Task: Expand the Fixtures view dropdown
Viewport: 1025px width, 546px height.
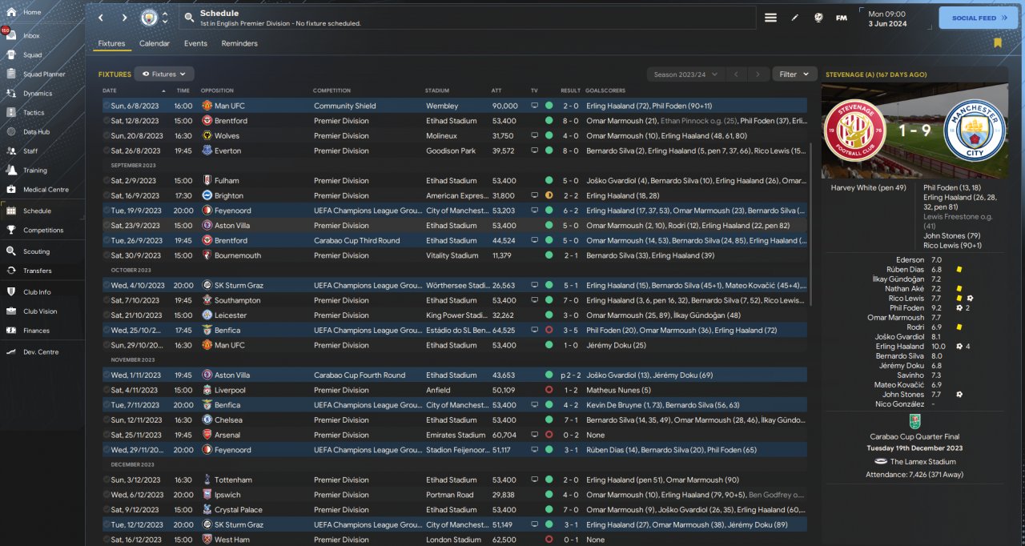Action: [x=164, y=74]
